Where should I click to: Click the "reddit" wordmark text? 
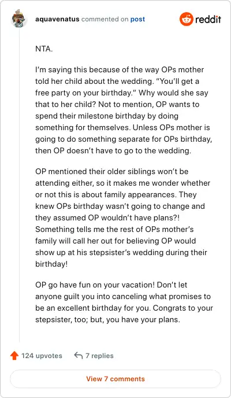[208, 19]
